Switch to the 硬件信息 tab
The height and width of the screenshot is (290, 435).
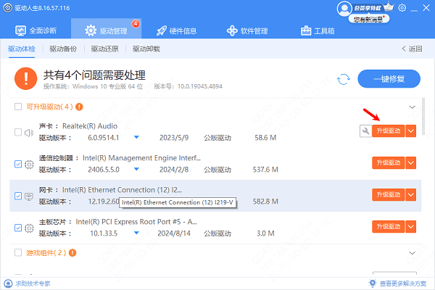click(x=177, y=30)
